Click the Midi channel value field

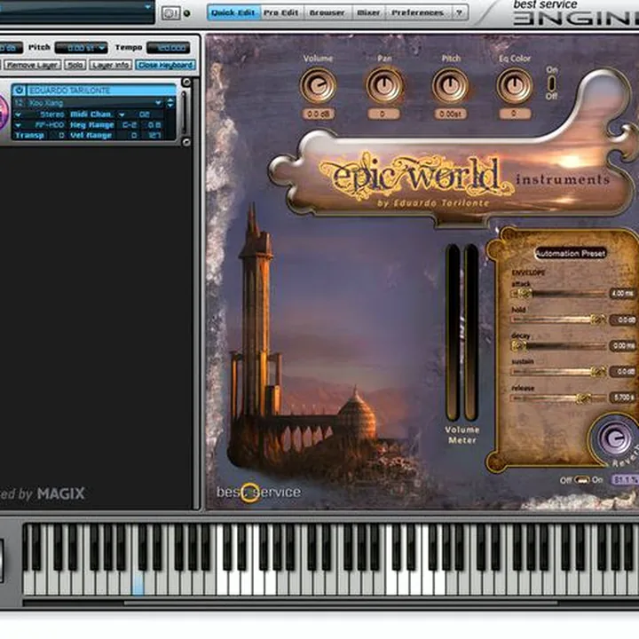pyautogui.click(x=145, y=114)
